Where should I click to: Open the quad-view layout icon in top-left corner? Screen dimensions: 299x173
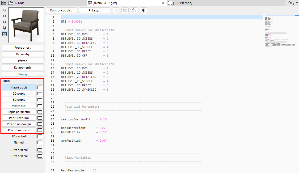pos(3,3)
